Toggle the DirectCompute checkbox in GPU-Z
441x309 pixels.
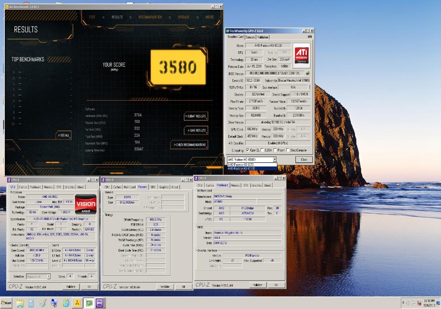288,150
